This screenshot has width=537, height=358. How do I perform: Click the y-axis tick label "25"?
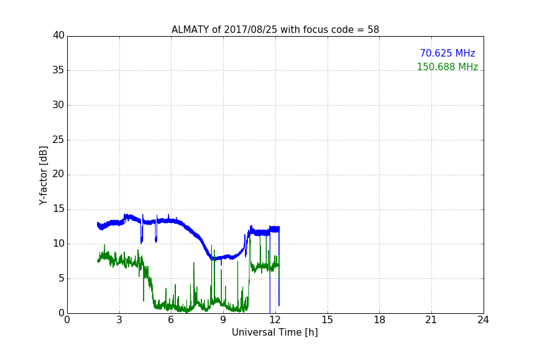pos(58,140)
